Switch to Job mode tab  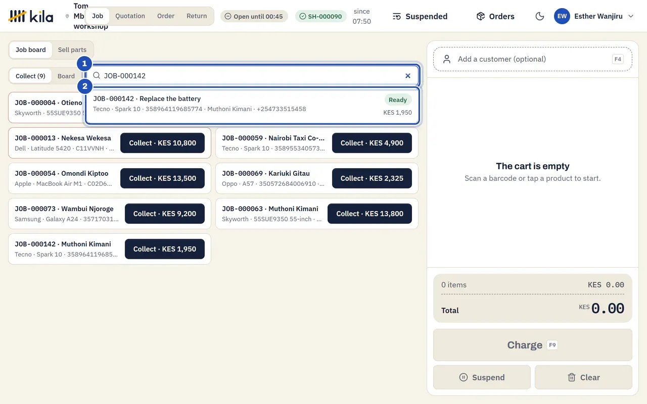[x=98, y=16]
